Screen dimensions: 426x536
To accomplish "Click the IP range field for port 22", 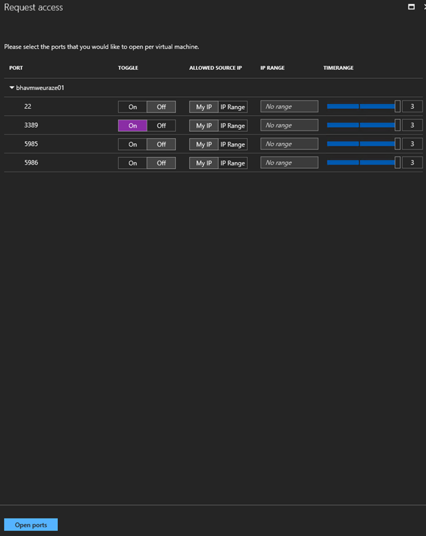I will point(289,107).
